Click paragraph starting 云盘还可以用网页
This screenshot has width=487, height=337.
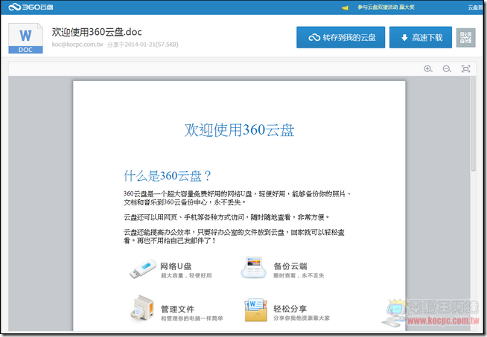(226, 217)
